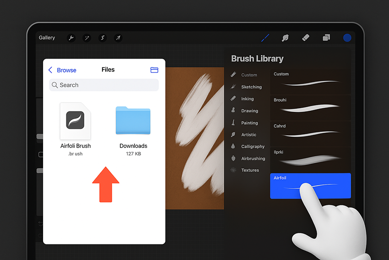
Task: Open the Gallery view
Action: pos(47,38)
